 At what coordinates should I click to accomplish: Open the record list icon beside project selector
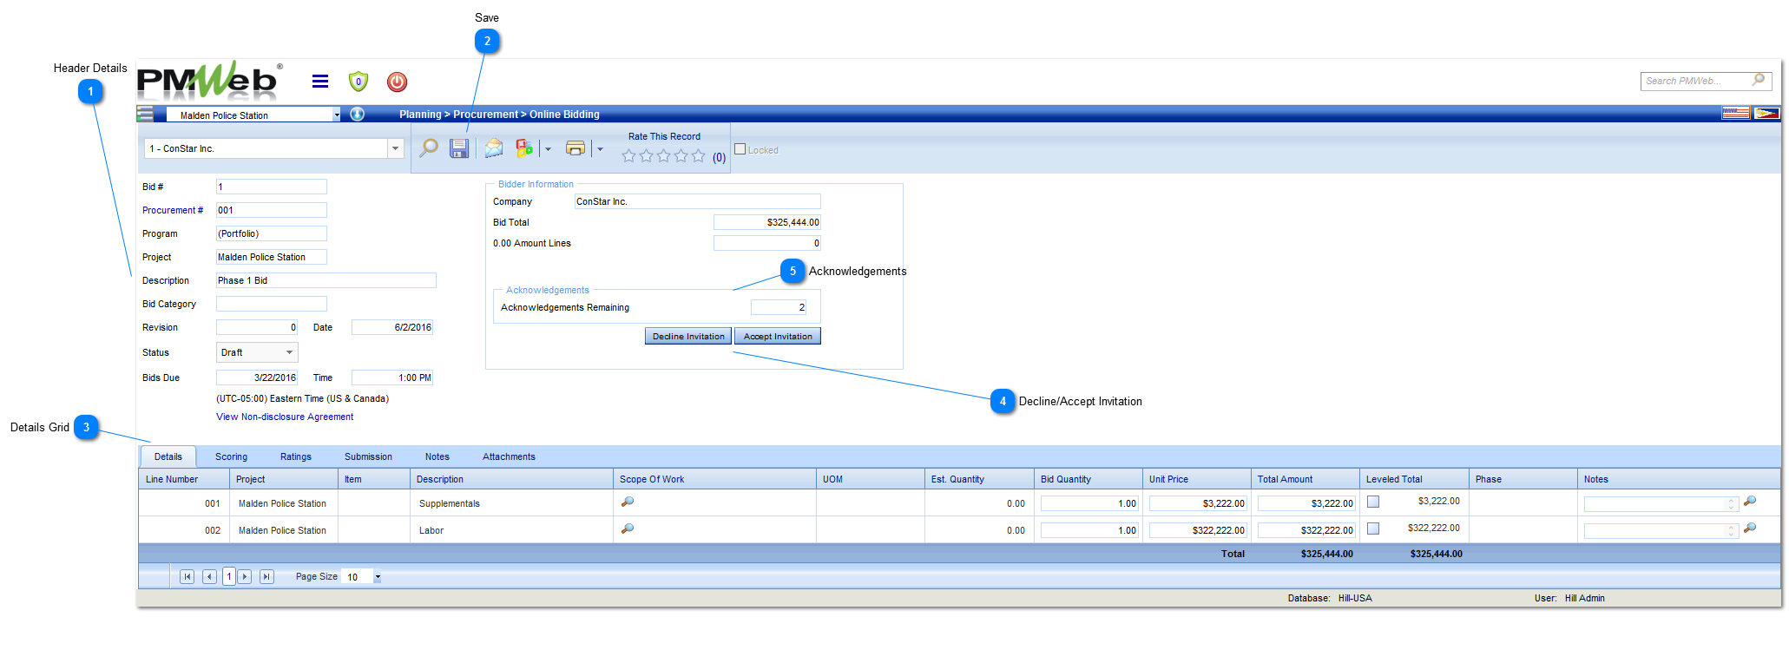click(146, 114)
